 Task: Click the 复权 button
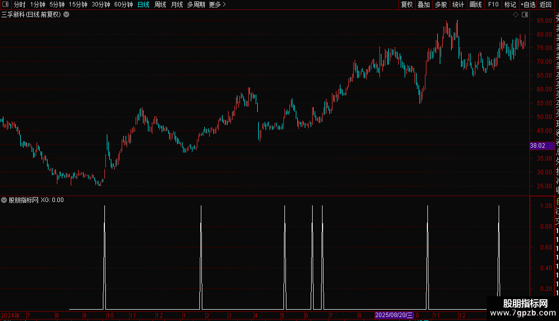tap(407, 4)
